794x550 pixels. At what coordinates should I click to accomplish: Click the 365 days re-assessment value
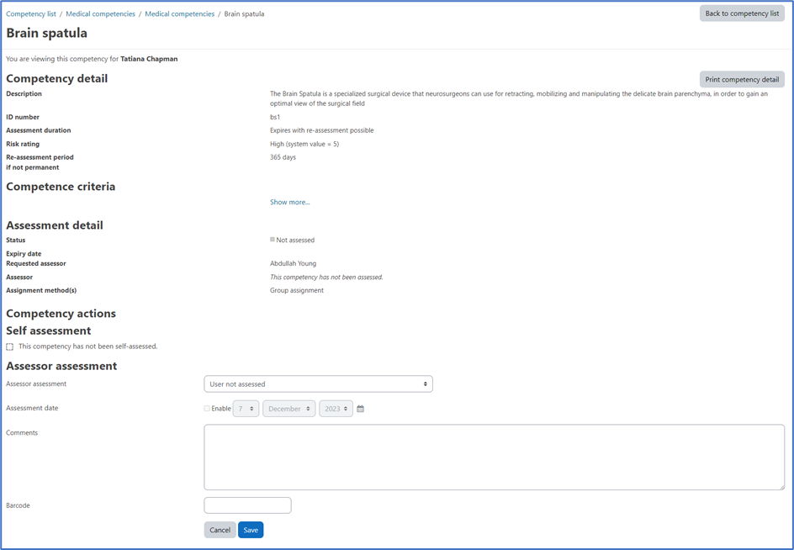(283, 157)
